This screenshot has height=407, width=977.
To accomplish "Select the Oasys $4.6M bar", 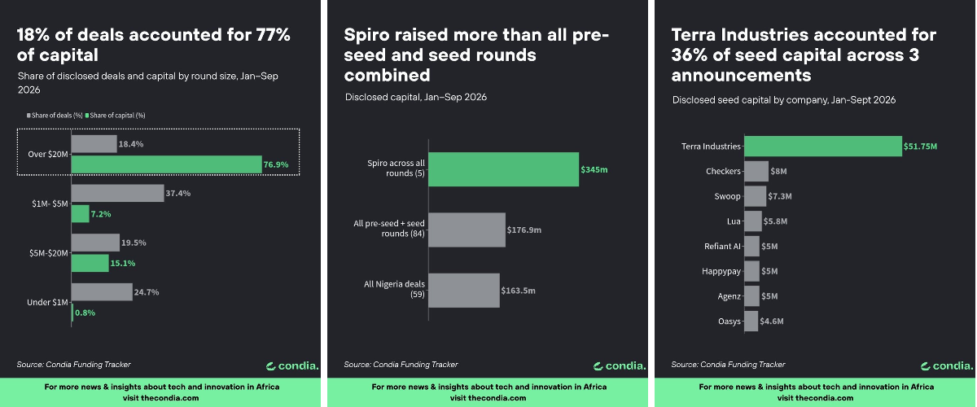I will 751,321.
